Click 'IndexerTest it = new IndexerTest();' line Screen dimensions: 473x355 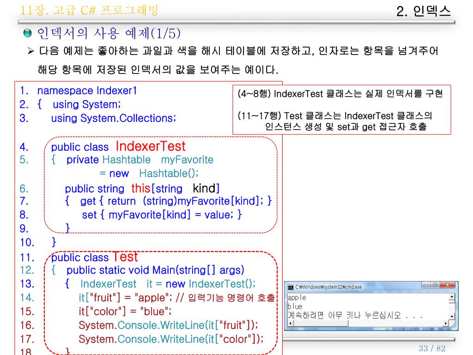[x=168, y=284]
